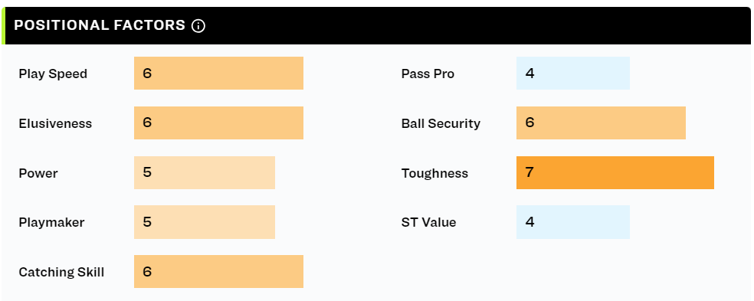Click the light blue ST Value bar
Screen dimensions: 754x301
pyautogui.click(x=572, y=222)
